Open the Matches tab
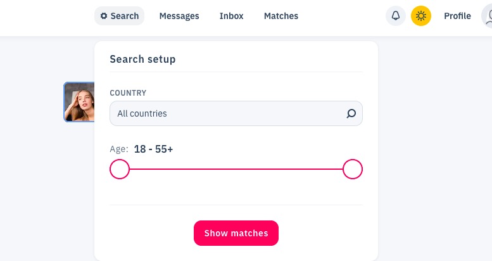Image resolution: width=492 pixels, height=261 pixels. pyautogui.click(x=281, y=16)
